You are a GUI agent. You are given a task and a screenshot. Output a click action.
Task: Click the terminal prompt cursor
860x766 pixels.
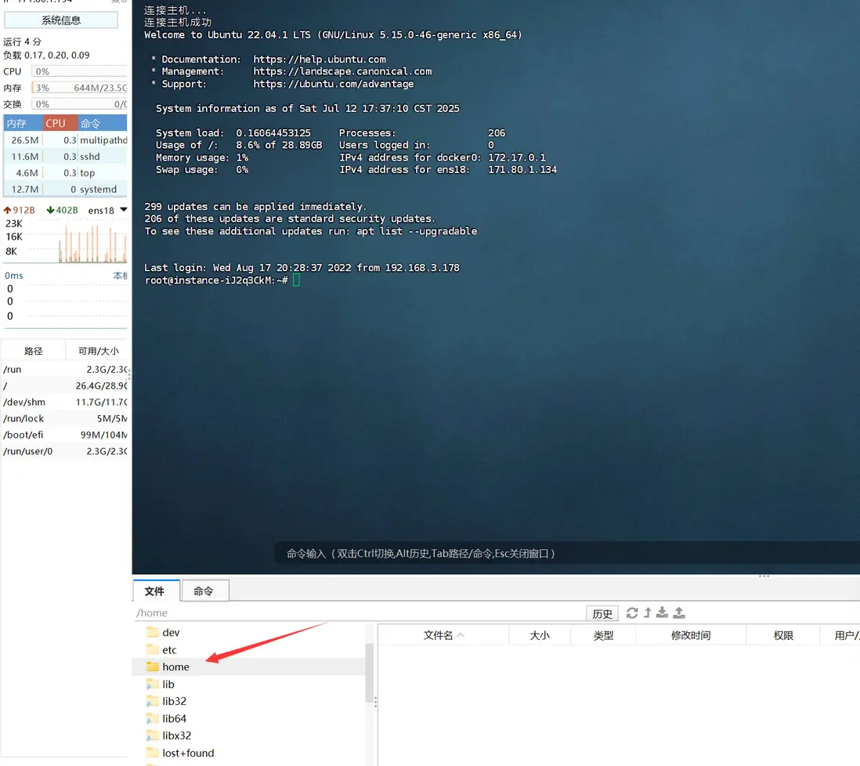click(296, 280)
